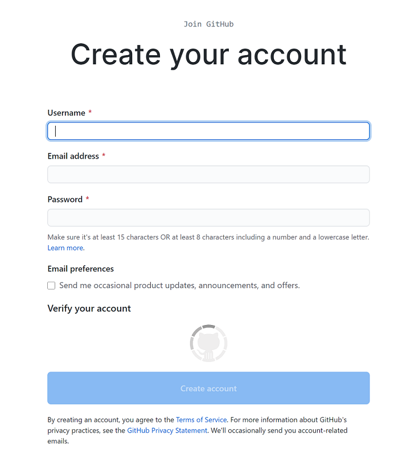This screenshot has width=411, height=469.
Task: Click the Create account button
Action: coord(208,388)
